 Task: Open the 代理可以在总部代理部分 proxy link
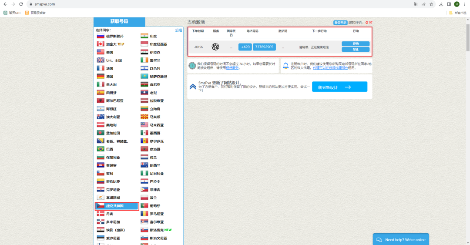click(330, 68)
